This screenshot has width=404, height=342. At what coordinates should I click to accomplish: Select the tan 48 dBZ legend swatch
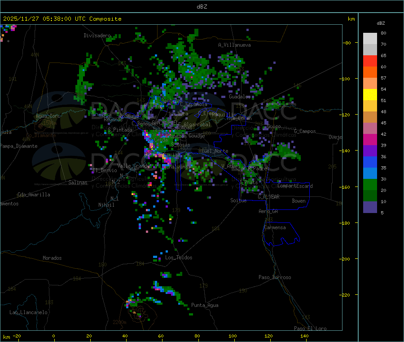pos(370,117)
